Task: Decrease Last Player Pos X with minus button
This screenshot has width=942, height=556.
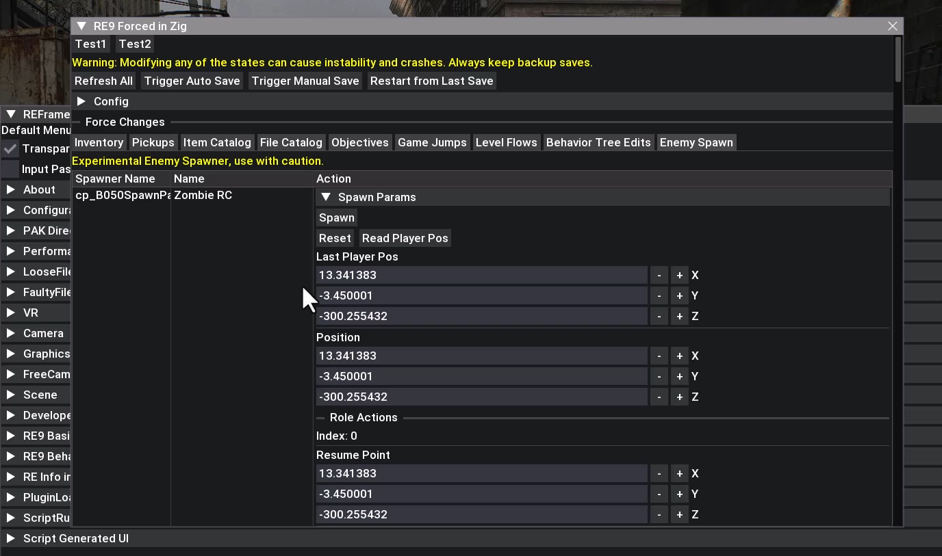Action: coord(659,275)
